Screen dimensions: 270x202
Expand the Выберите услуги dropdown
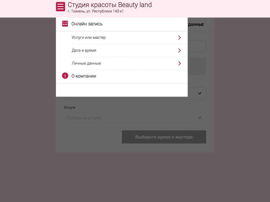(135, 118)
